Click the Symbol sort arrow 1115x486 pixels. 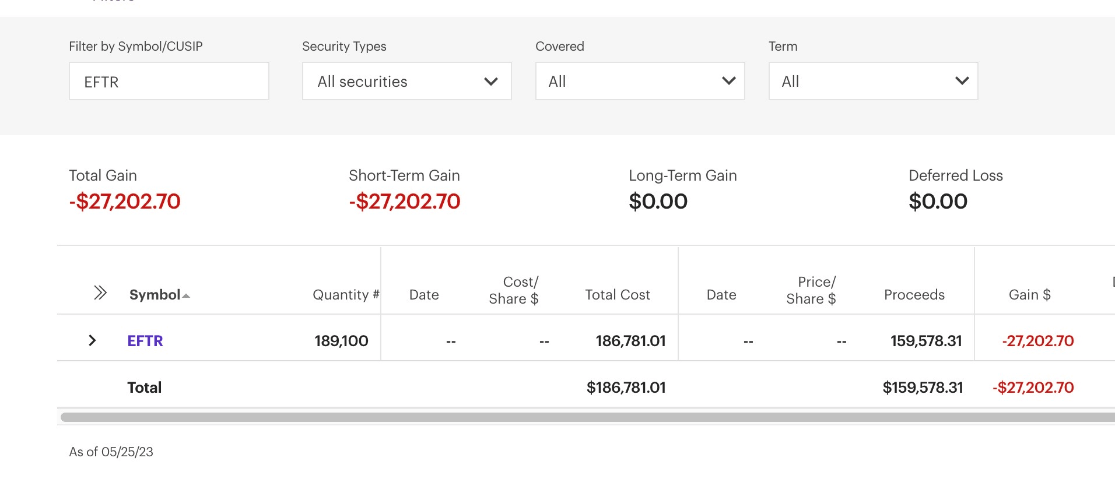186,296
